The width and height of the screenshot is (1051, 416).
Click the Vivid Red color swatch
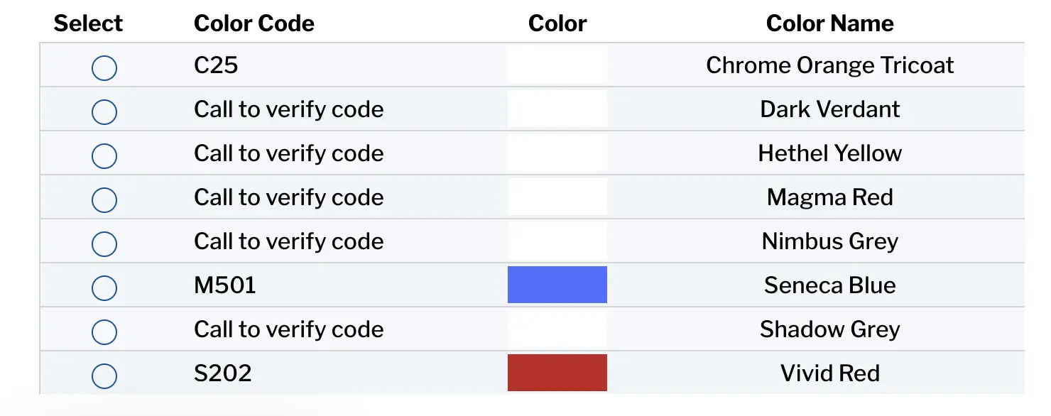(557, 373)
